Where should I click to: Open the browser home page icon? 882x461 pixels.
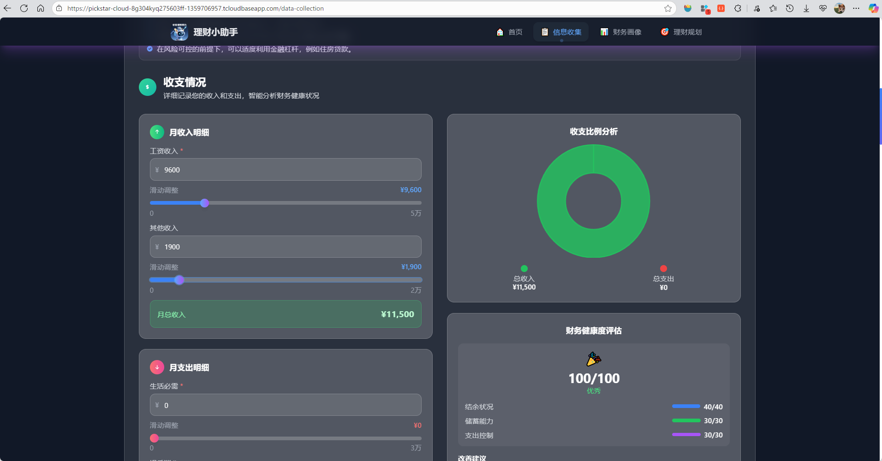(41, 8)
